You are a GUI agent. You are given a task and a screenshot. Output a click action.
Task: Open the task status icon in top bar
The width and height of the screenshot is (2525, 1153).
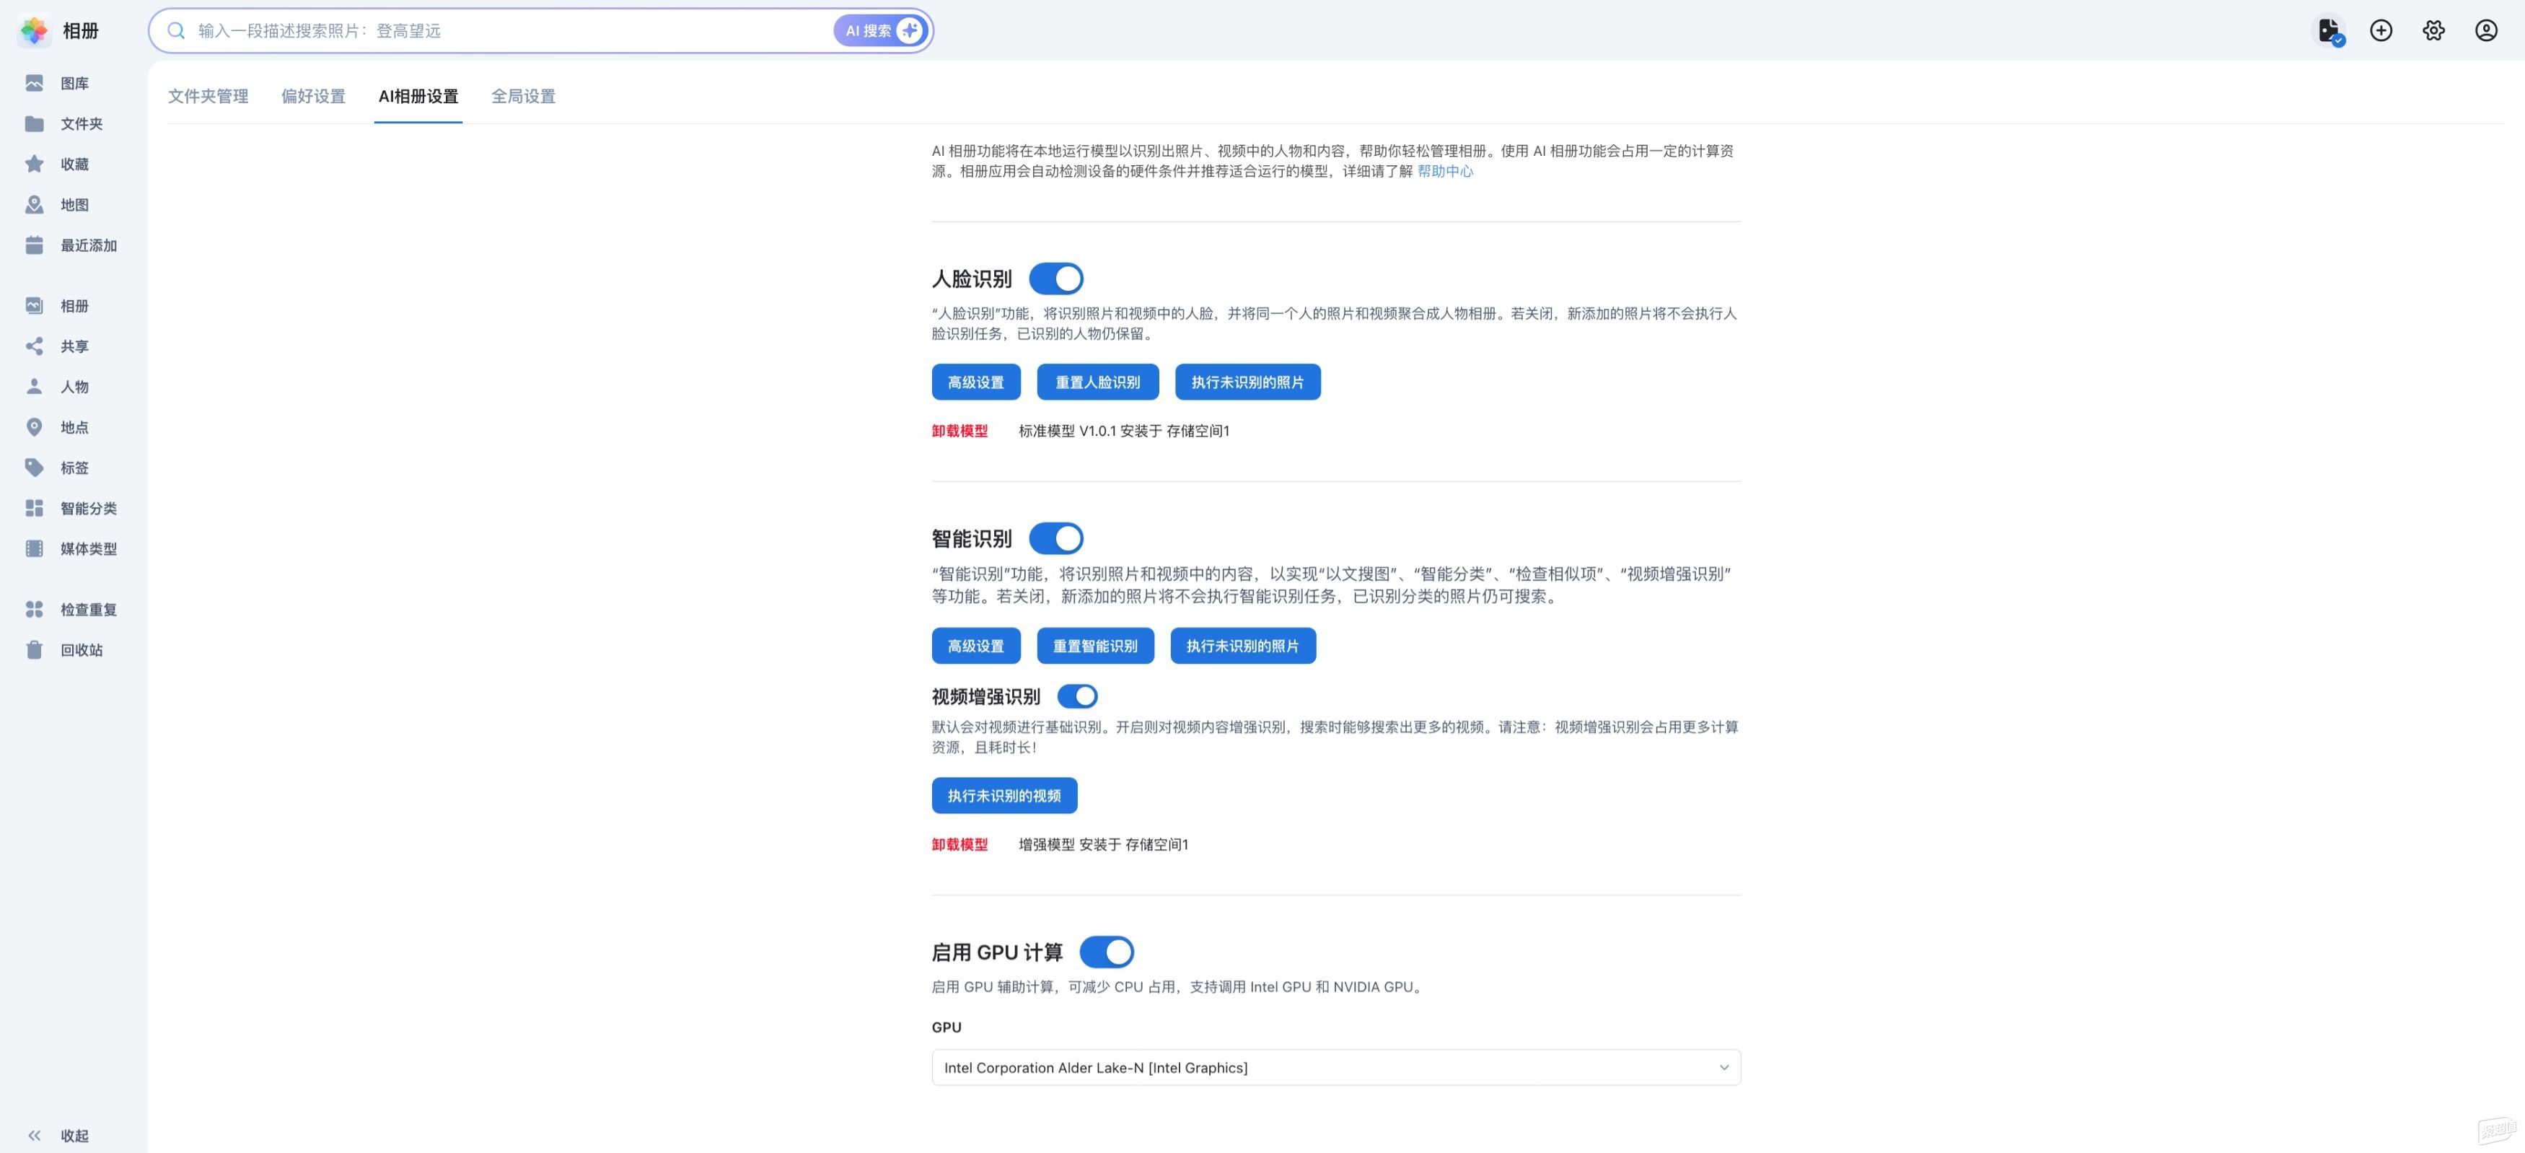coord(2329,30)
